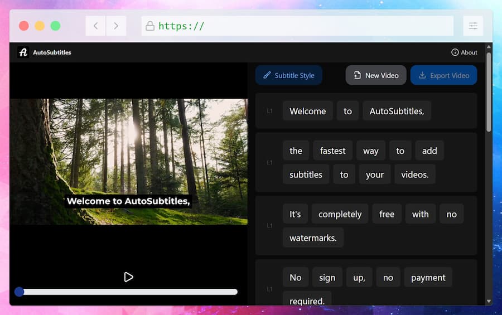Select the word "with" chip
Image resolution: width=502 pixels, height=315 pixels.
(420, 214)
